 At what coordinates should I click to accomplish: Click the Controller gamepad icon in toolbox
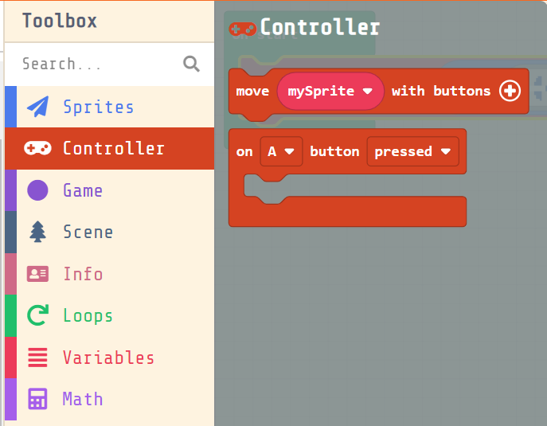pyautogui.click(x=37, y=148)
